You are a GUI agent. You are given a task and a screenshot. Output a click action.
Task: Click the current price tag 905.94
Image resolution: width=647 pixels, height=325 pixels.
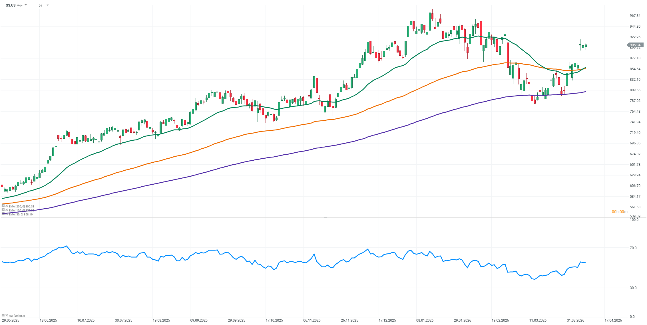[635, 45]
